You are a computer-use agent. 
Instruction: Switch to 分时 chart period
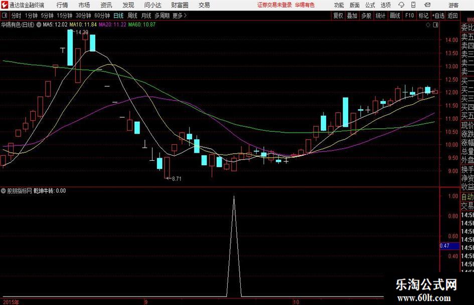click(16, 16)
